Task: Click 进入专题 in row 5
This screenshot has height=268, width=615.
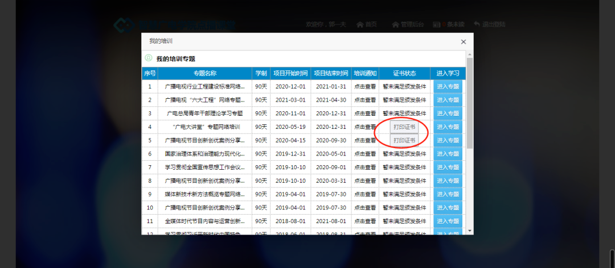Action: click(448, 140)
